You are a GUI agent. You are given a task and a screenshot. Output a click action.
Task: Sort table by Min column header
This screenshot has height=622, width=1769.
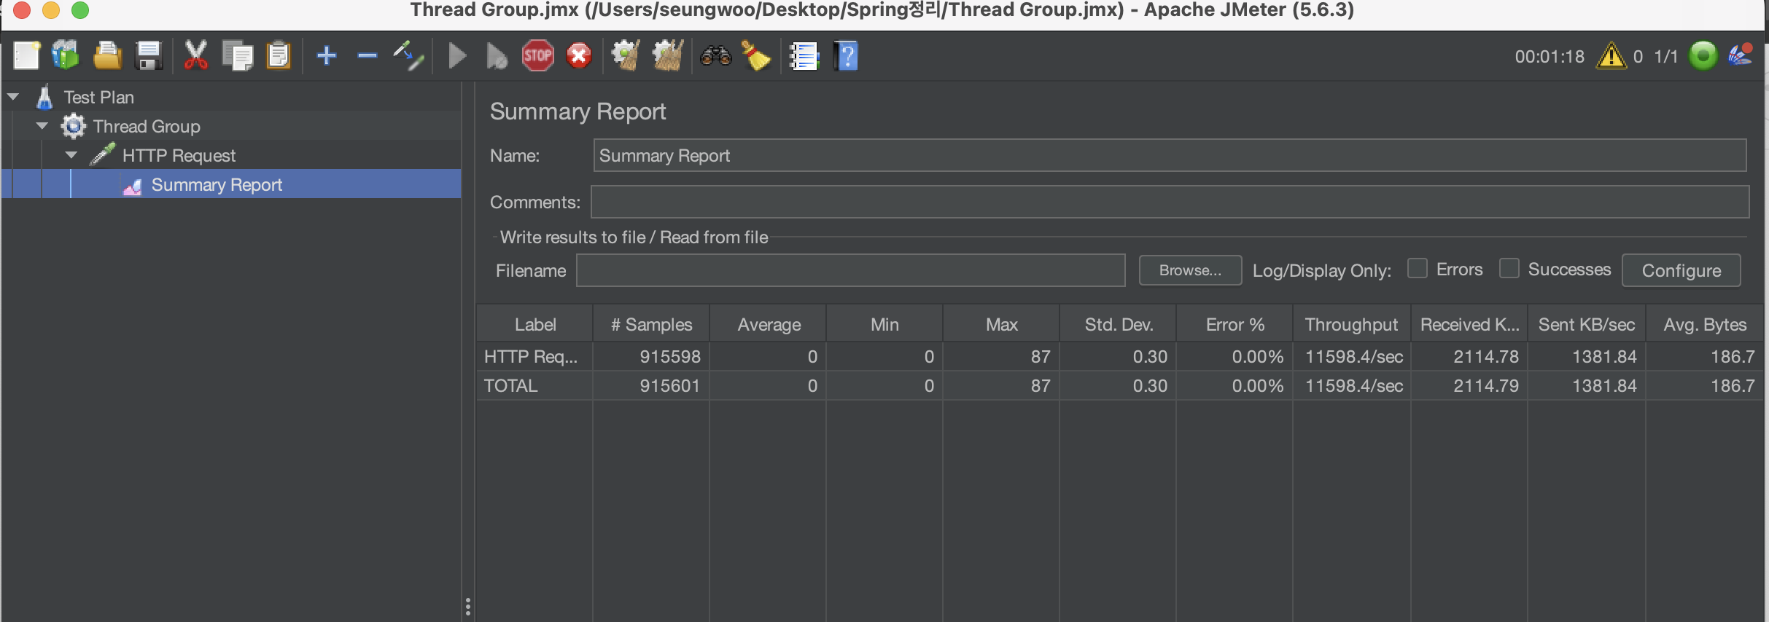(884, 324)
